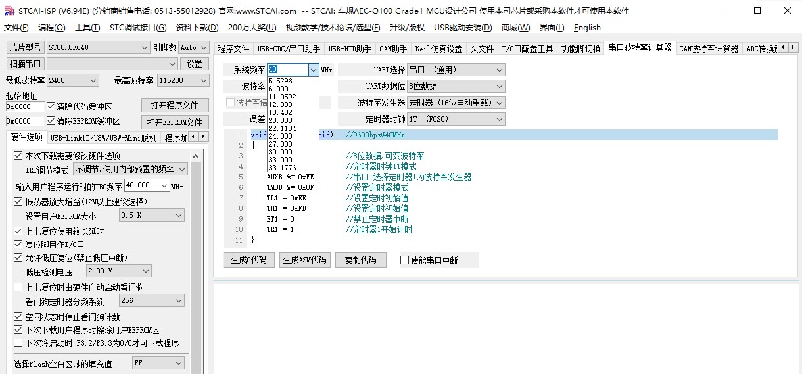Click the 扫描串口 button

(26, 64)
